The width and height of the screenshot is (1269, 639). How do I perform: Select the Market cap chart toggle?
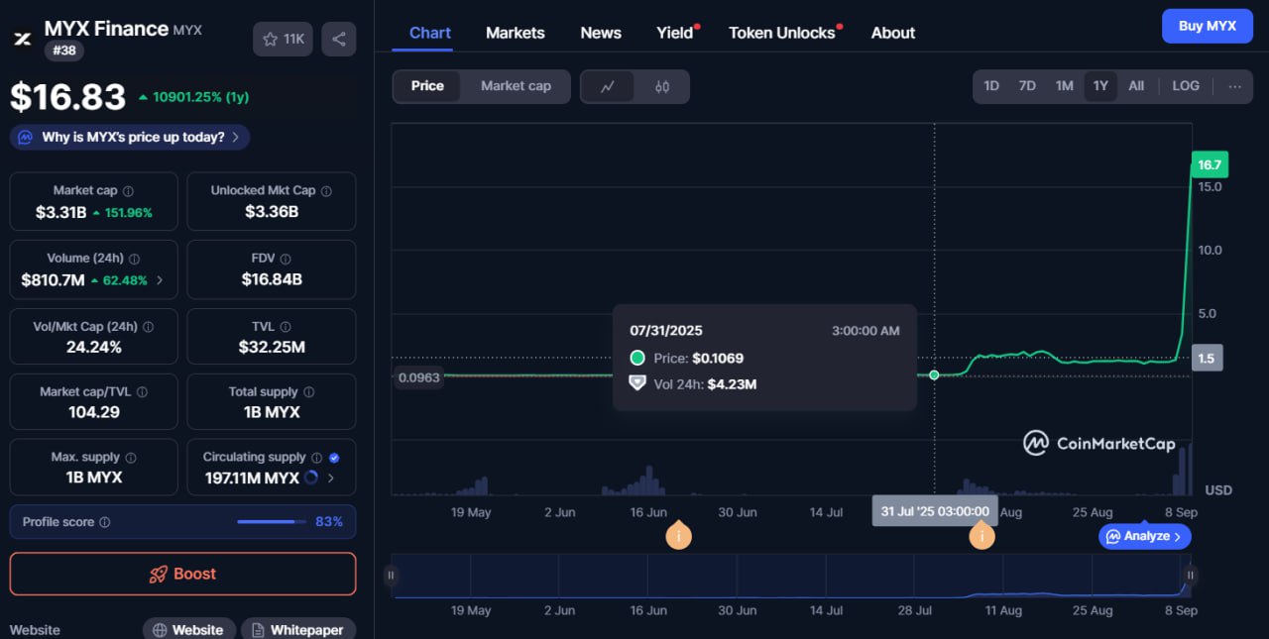click(x=516, y=86)
